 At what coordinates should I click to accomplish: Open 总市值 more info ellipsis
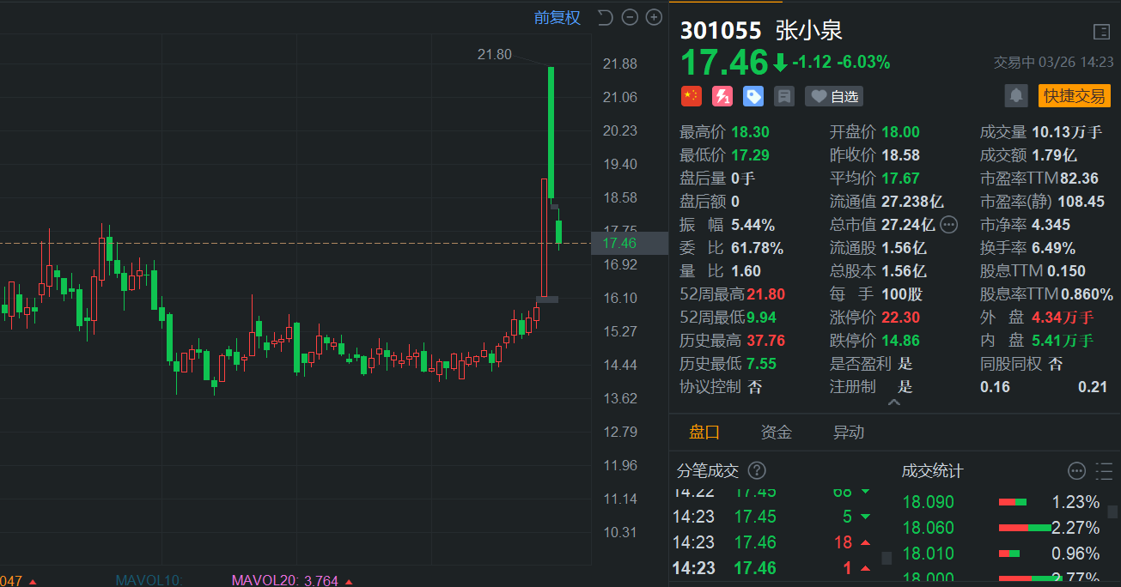pyautogui.click(x=948, y=225)
